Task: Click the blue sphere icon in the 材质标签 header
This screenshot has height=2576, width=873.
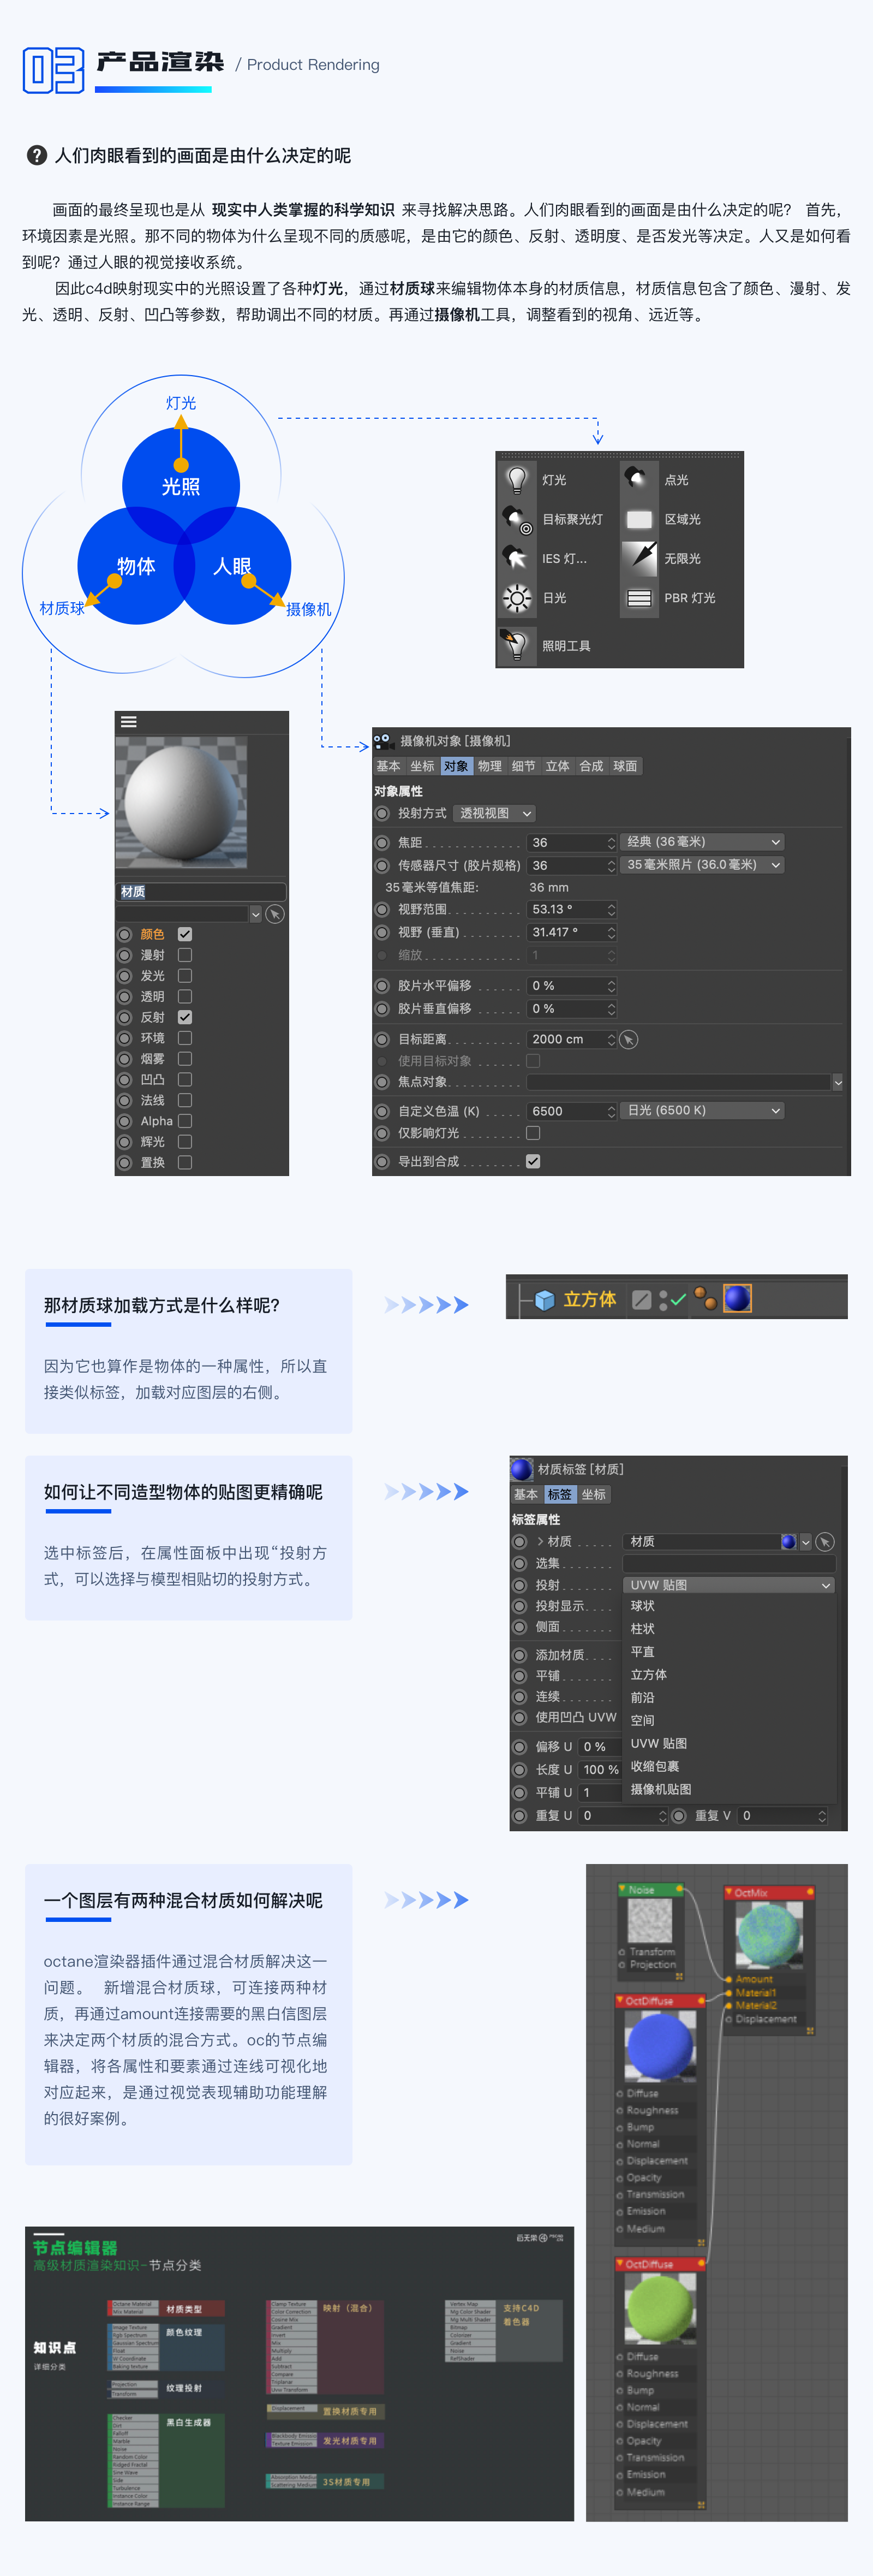Action: click(x=522, y=1469)
